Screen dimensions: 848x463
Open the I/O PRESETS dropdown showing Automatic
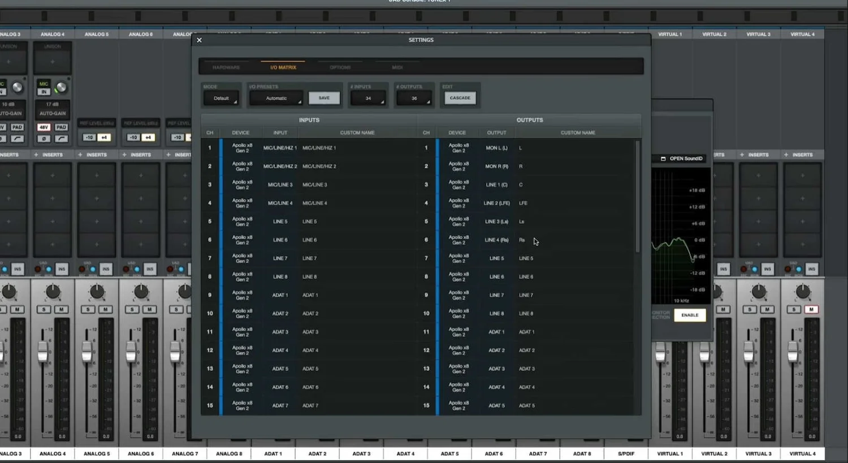click(275, 98)
